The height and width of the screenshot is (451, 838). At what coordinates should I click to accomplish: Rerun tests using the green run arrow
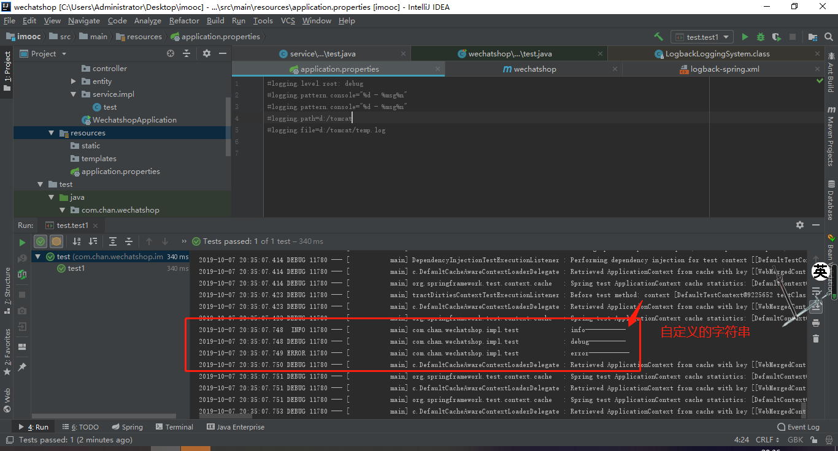click(23, 241)
